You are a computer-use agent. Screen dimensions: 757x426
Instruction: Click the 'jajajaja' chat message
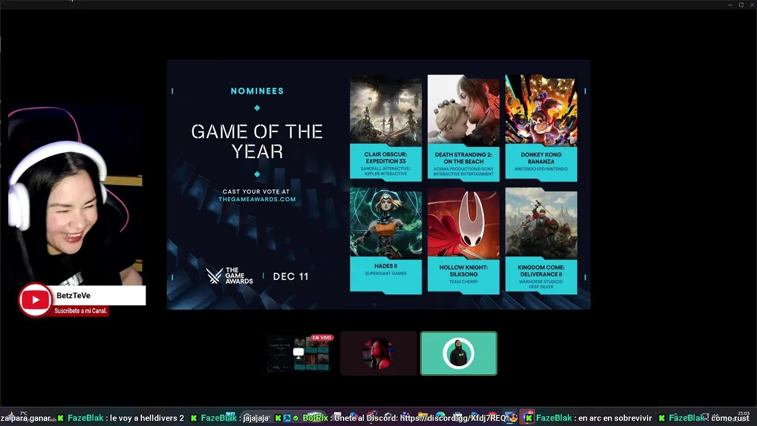[256, 418]
